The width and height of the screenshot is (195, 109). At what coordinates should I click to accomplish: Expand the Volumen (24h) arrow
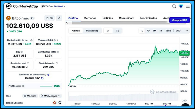(58, 40)
